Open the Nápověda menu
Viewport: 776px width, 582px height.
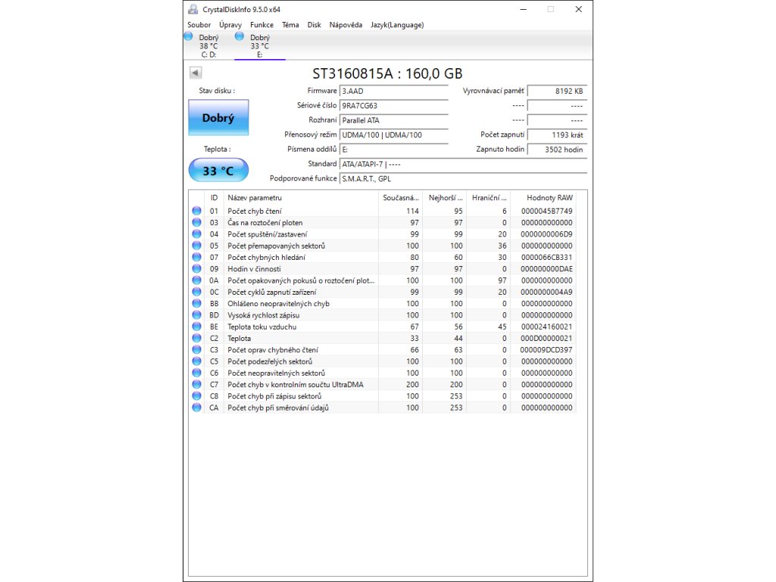point(346,25)
